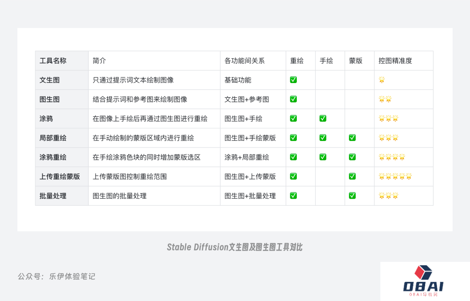Click the 手绘 checkmark in 涂鸦 row
The image size is (470, 301).
tap(323, 118)
